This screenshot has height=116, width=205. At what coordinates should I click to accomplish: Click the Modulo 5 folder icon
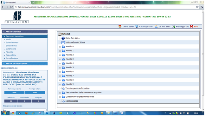[63, 68]
